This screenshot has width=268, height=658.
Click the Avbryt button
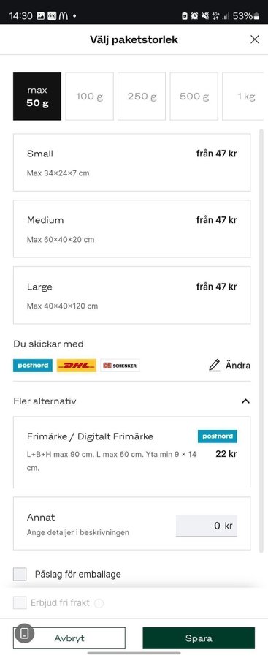pyautogui.click(x=69, y=638)
